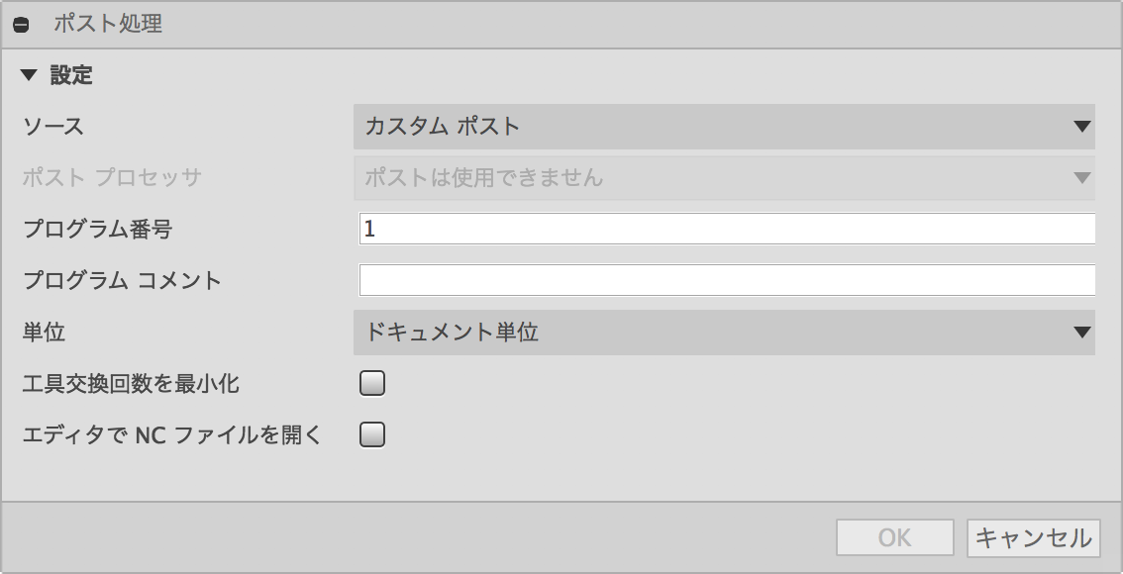Screen dimensions: 1123x574
Task: Click the ポスト処理 dialog title text
Action: [108, 24]
